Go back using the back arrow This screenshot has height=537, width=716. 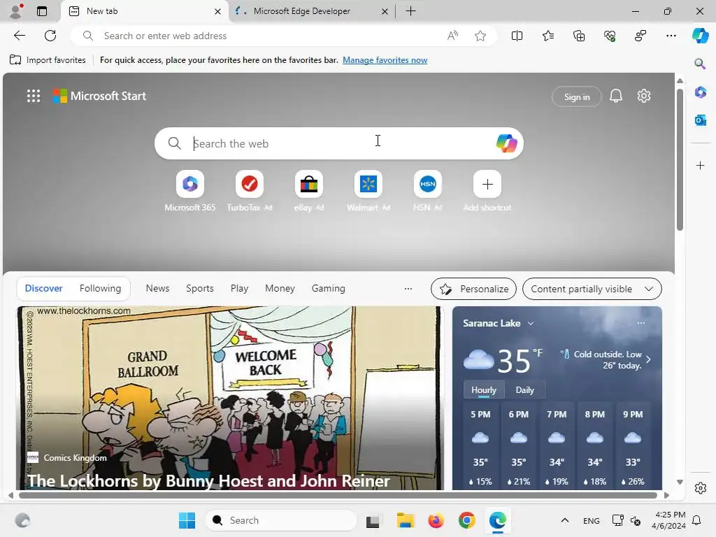tap(19, 36)
